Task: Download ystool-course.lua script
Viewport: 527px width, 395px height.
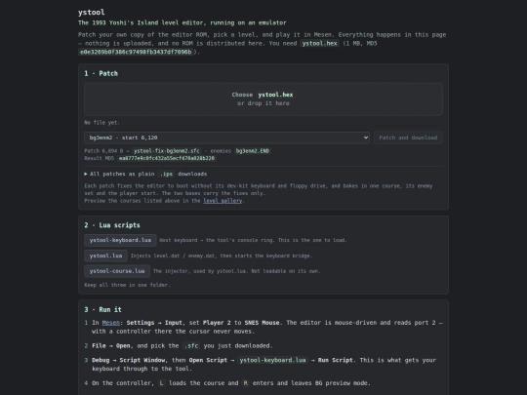Action: point(117,271)
